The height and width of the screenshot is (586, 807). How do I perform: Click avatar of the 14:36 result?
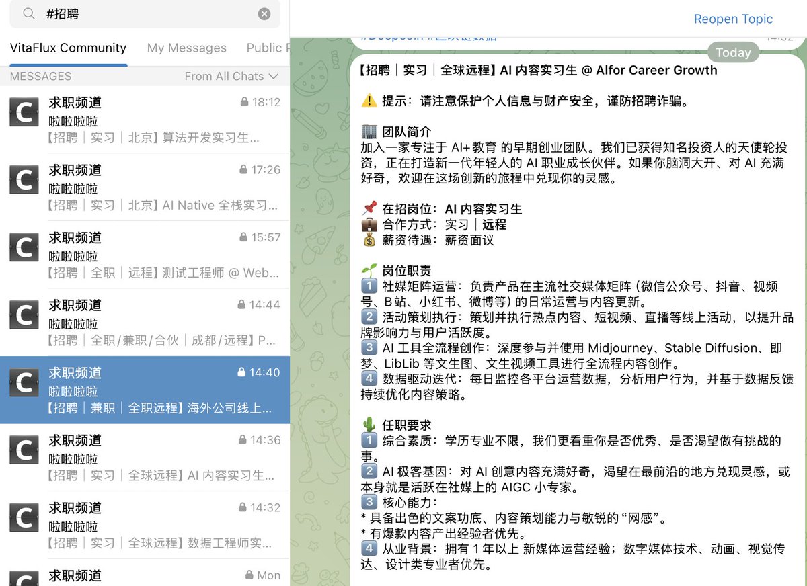[24, 450]
